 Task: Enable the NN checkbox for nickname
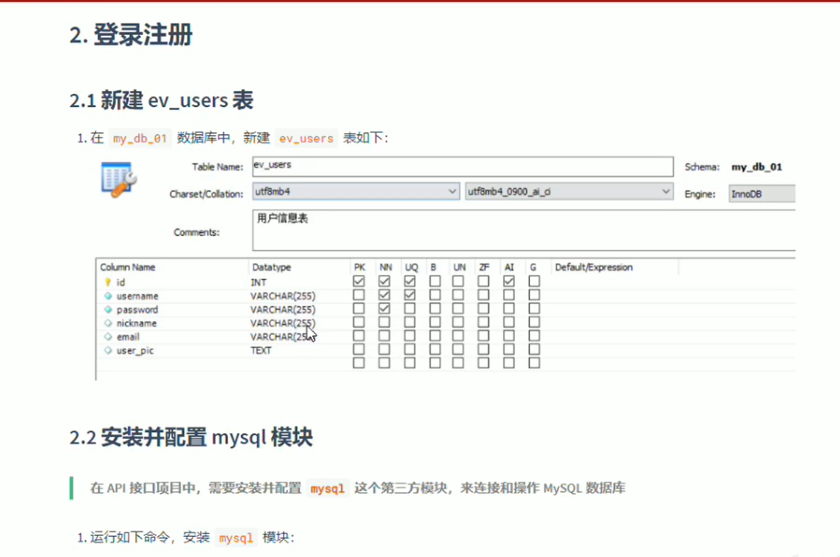click(x=385, y=322)
